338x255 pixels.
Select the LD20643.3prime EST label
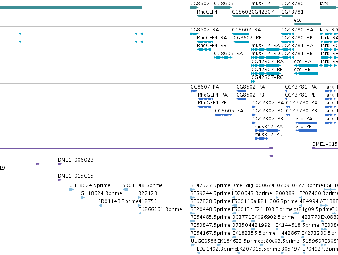tap(252, 193)
